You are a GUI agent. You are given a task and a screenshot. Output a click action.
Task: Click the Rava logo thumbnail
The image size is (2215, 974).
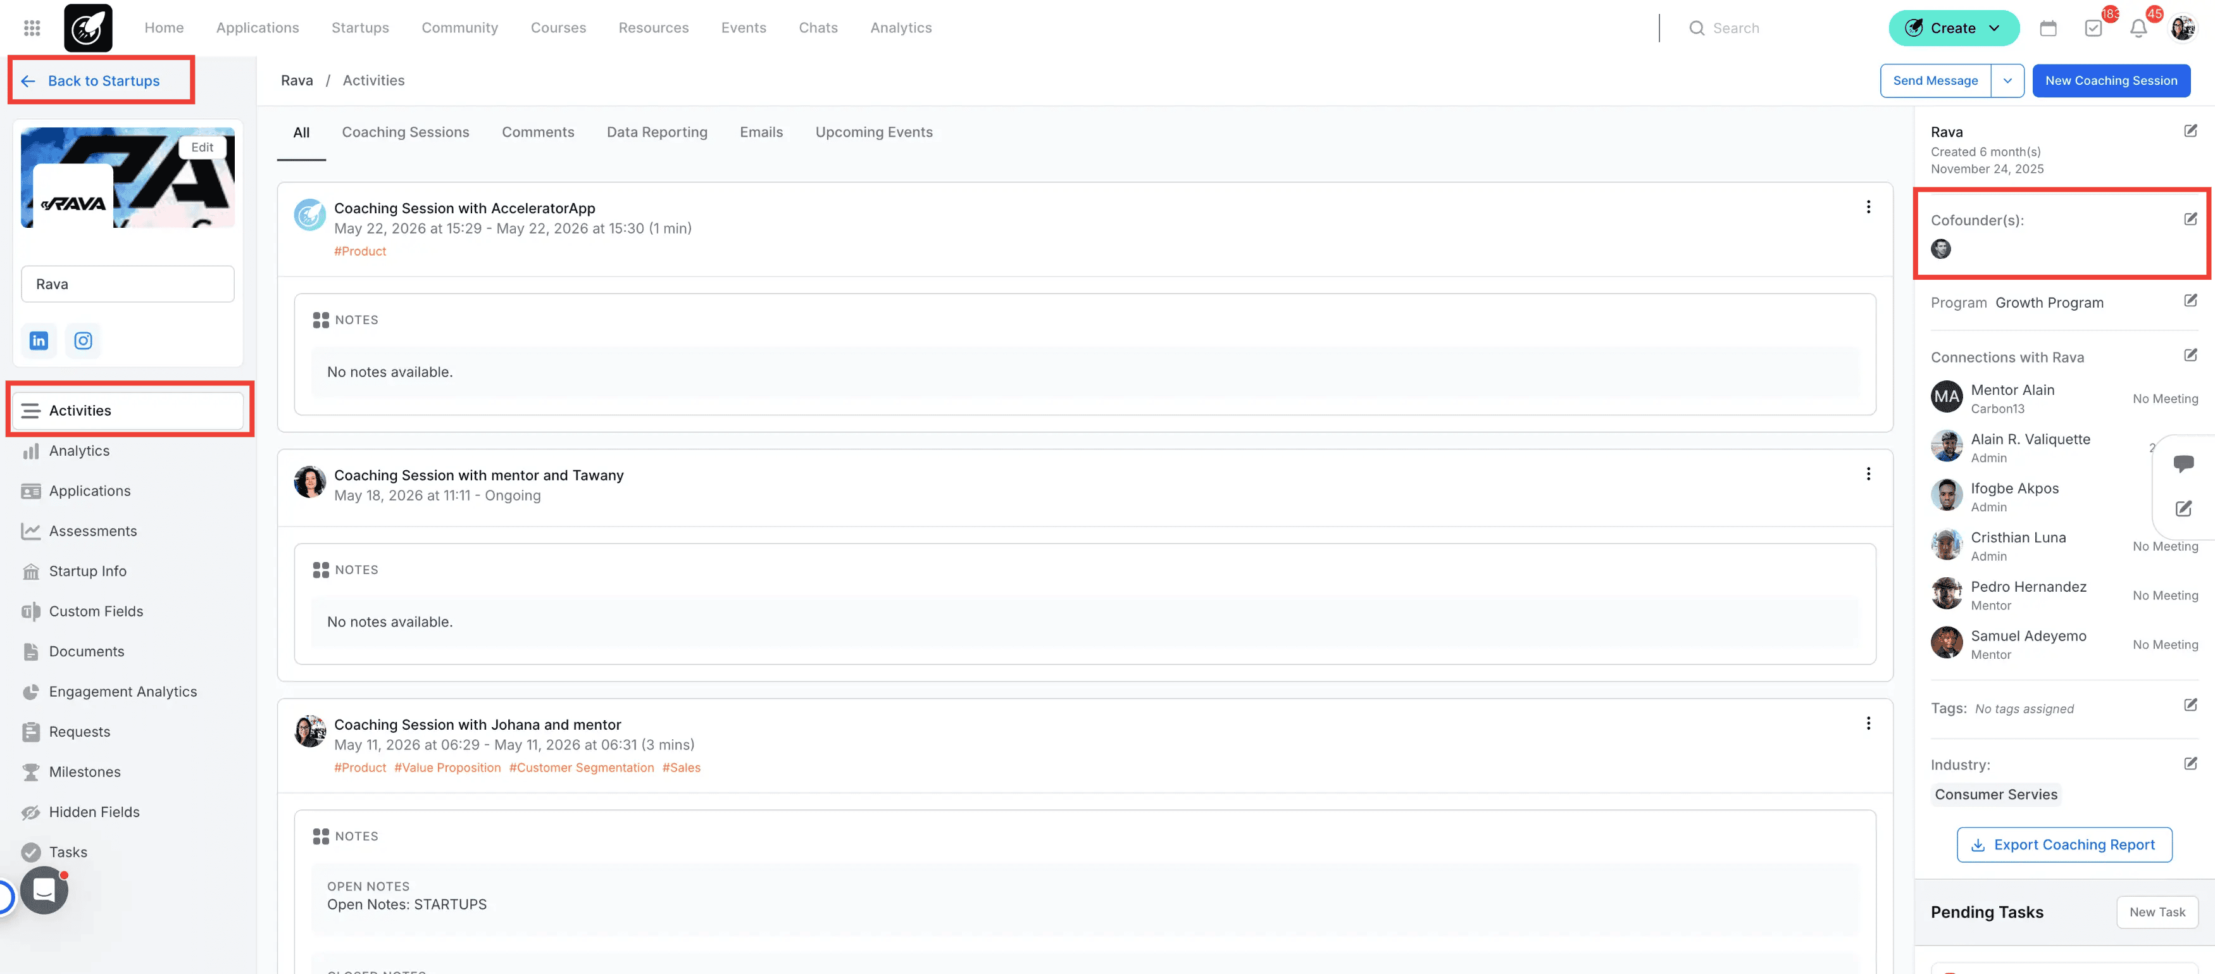[73, 196]
